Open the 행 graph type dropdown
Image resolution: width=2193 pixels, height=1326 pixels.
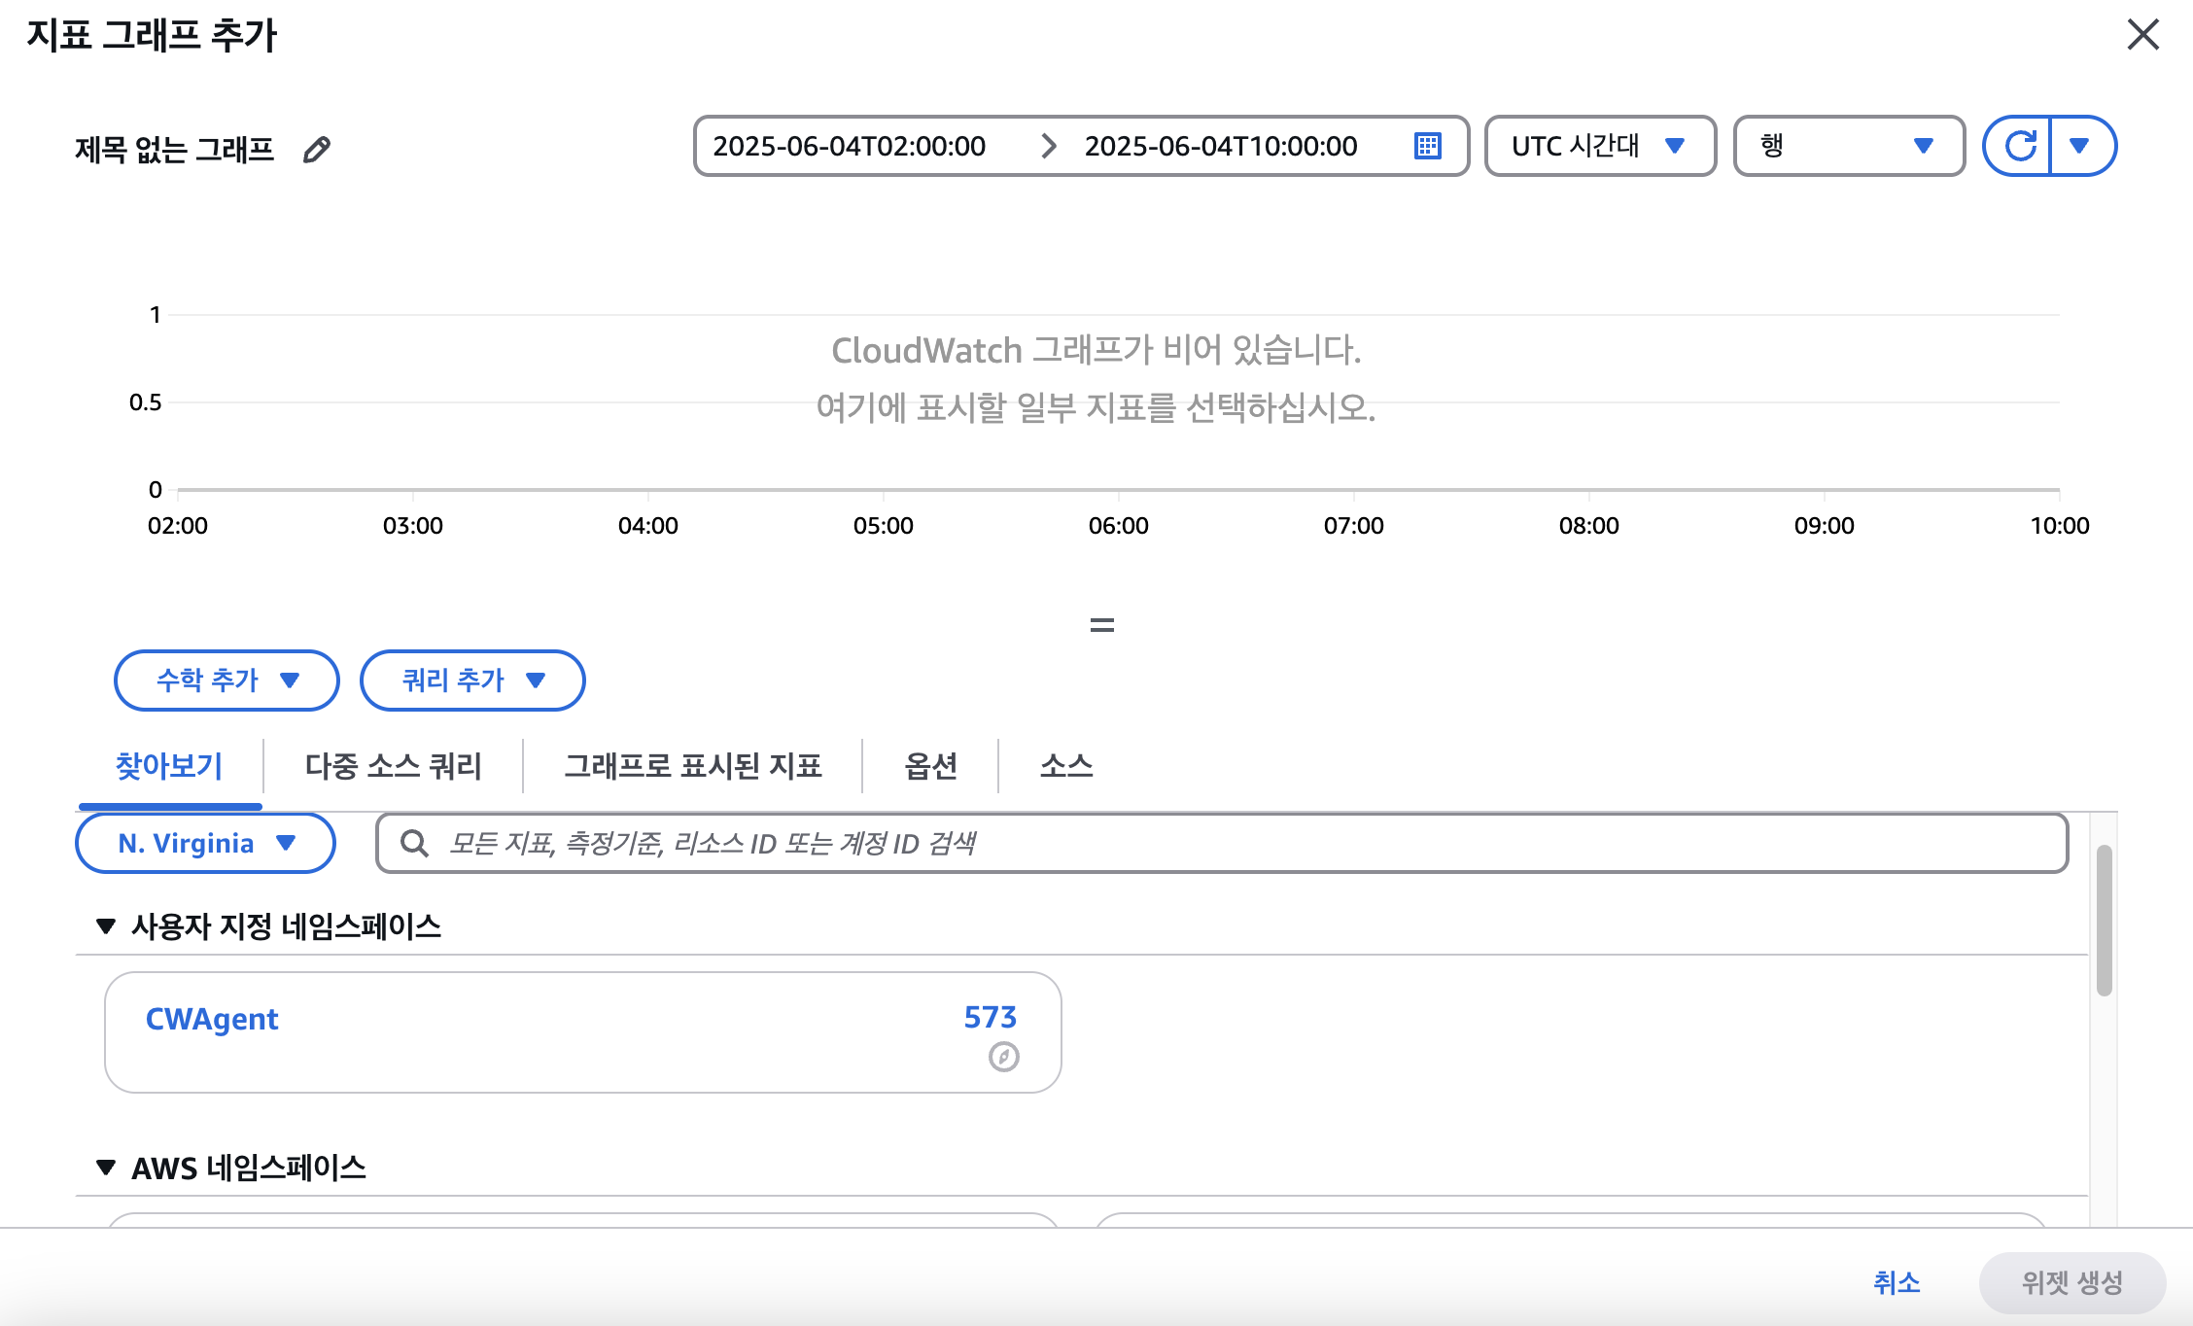1848,146
